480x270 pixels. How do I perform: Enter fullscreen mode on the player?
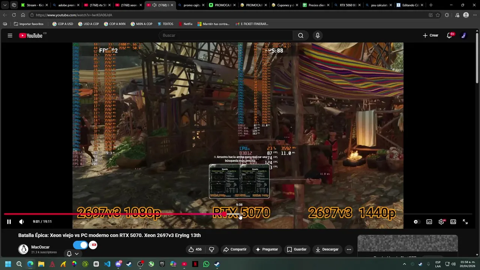[x=465, y=222]
